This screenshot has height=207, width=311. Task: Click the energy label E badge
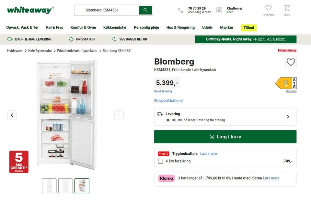click(x=286, y=83)
